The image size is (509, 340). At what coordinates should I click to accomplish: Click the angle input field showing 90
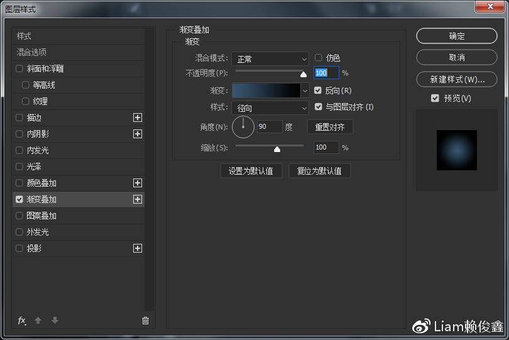click(270, 127)
